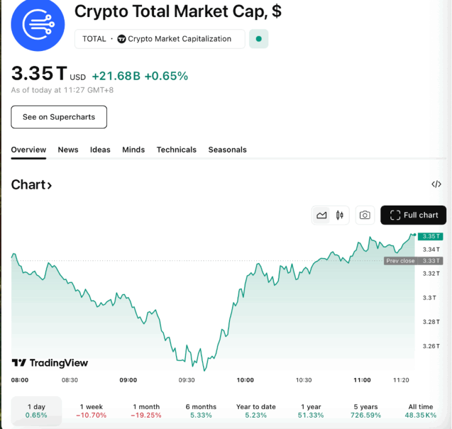452x429 pixels.
Task: Open the Full chart view
Action: [x=414, y=215]
